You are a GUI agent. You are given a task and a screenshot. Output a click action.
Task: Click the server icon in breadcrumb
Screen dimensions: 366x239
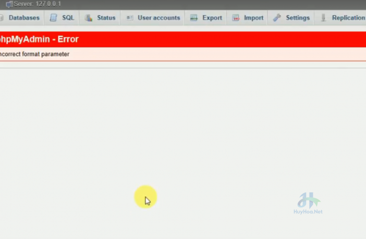click(9, 4)
